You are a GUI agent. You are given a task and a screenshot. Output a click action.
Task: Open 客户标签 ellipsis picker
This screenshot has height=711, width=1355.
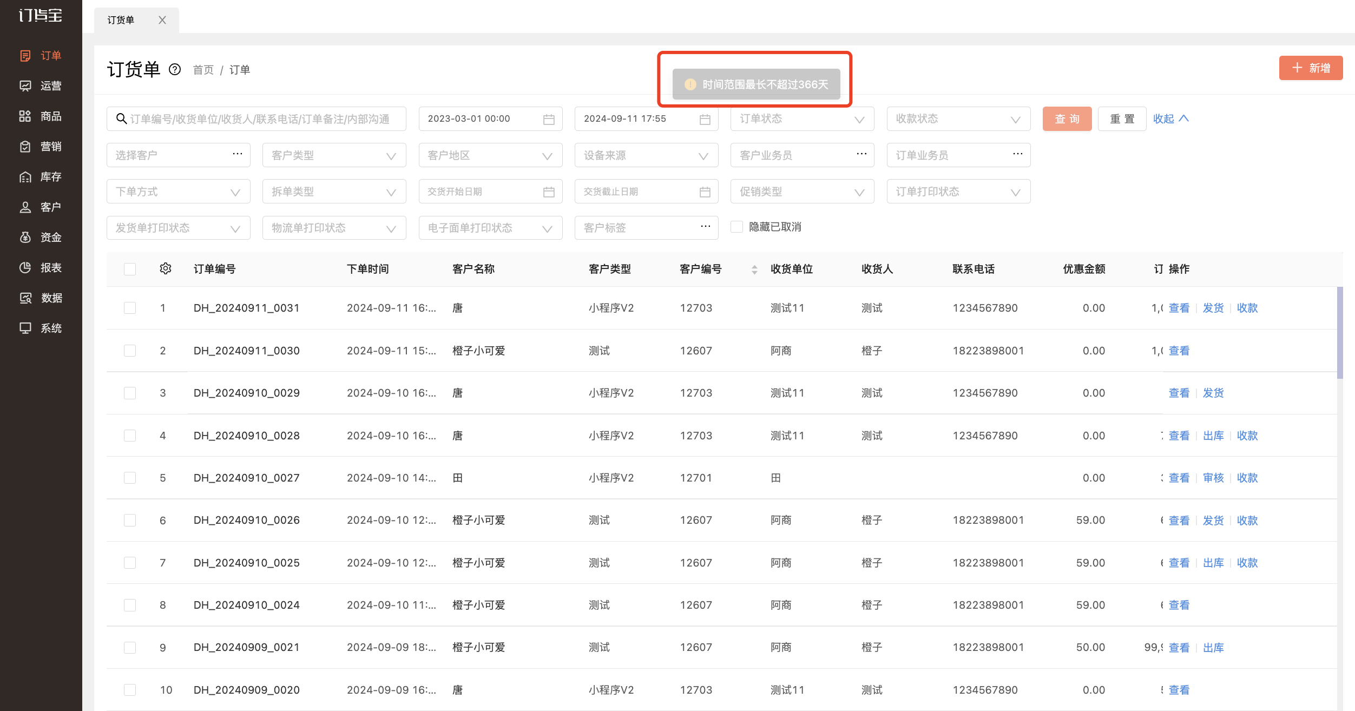point(706,227)
